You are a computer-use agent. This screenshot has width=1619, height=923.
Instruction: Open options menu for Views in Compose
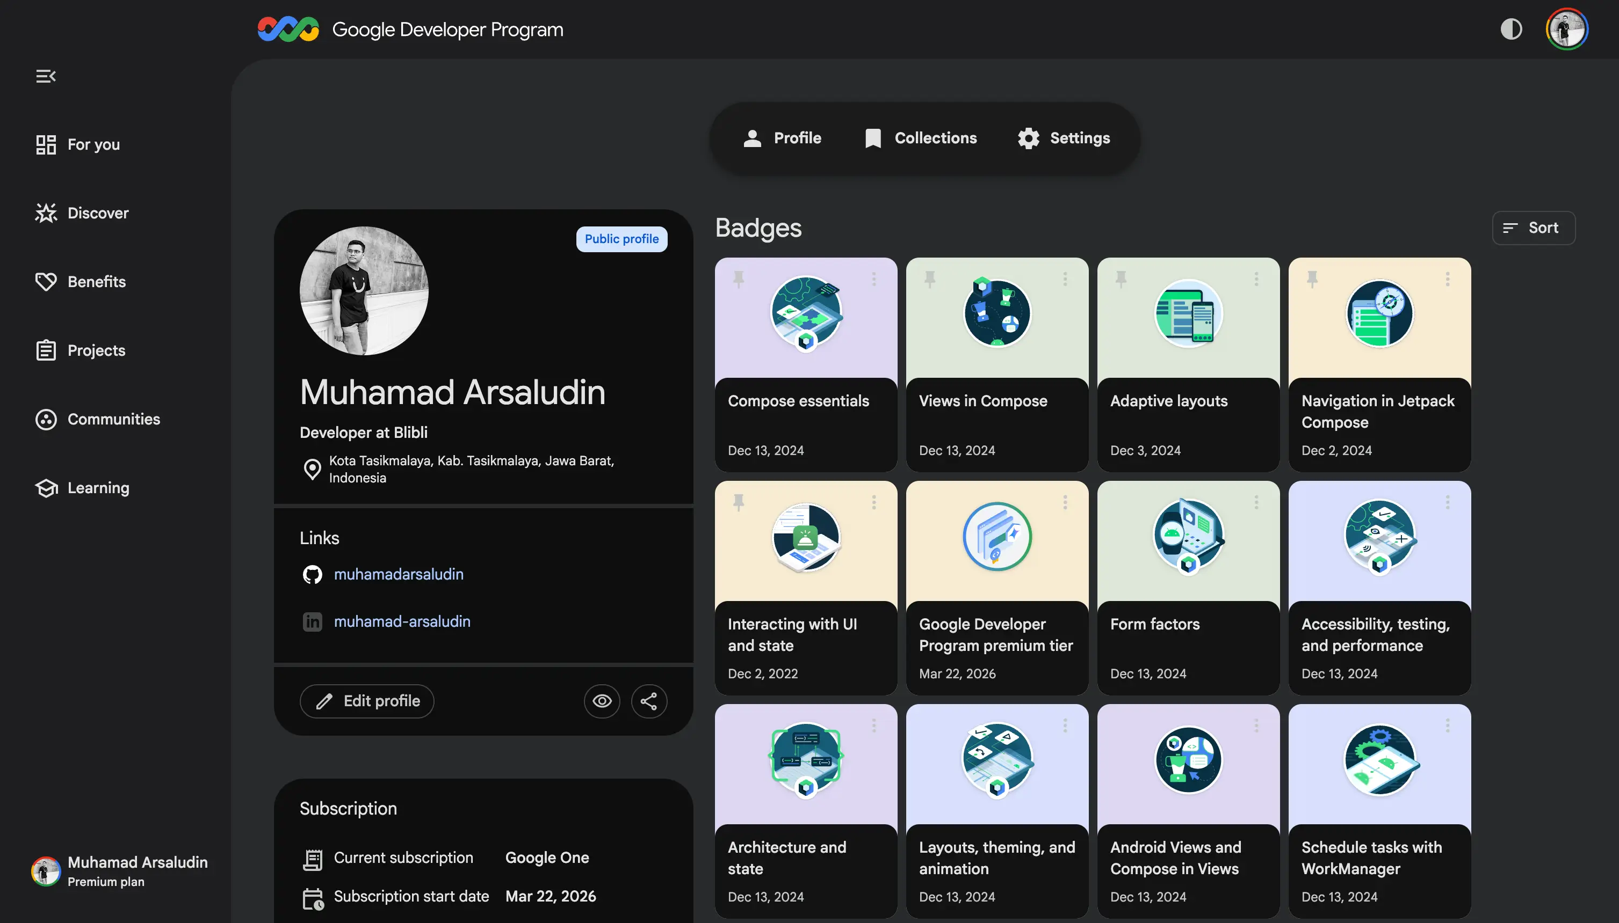[1065, 279]
